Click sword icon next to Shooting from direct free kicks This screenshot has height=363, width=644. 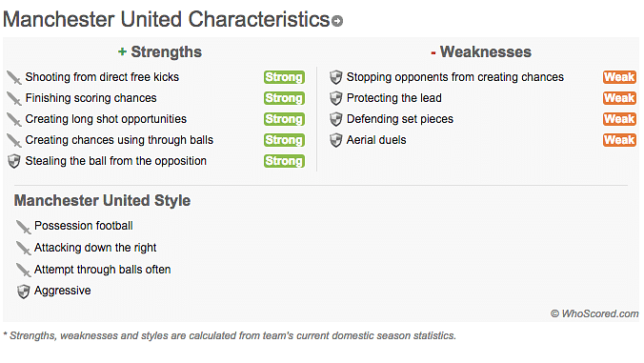click(x=14, y=77)
